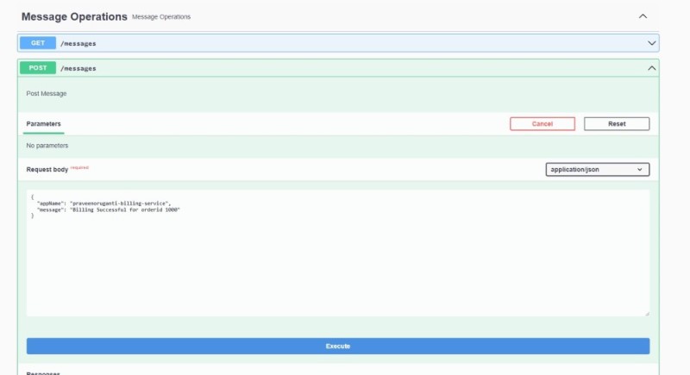This screenshot has width=690, height=375.
Task: Click the message line in the JSON body
Action: [109, 209]
